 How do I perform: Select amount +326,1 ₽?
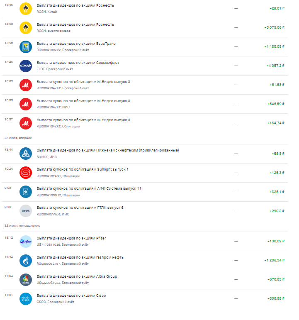(277, 192)
